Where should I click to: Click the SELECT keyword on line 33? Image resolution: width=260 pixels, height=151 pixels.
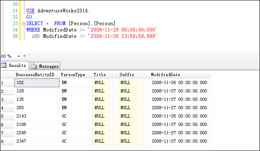click(x=35, y=24)
